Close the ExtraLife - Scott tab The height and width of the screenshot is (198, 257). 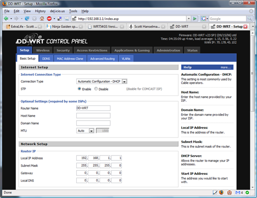pyautogui.click(x=40, y=26)
